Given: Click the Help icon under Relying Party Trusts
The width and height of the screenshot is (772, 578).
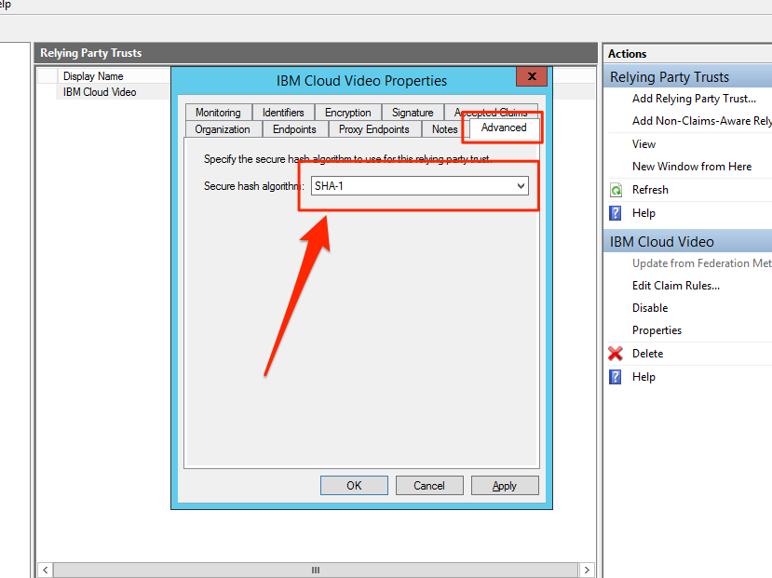Looking at the screenshot, I should (616, 213).
